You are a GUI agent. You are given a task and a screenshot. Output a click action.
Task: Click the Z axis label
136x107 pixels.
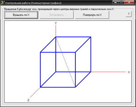(x=28, y=100)
